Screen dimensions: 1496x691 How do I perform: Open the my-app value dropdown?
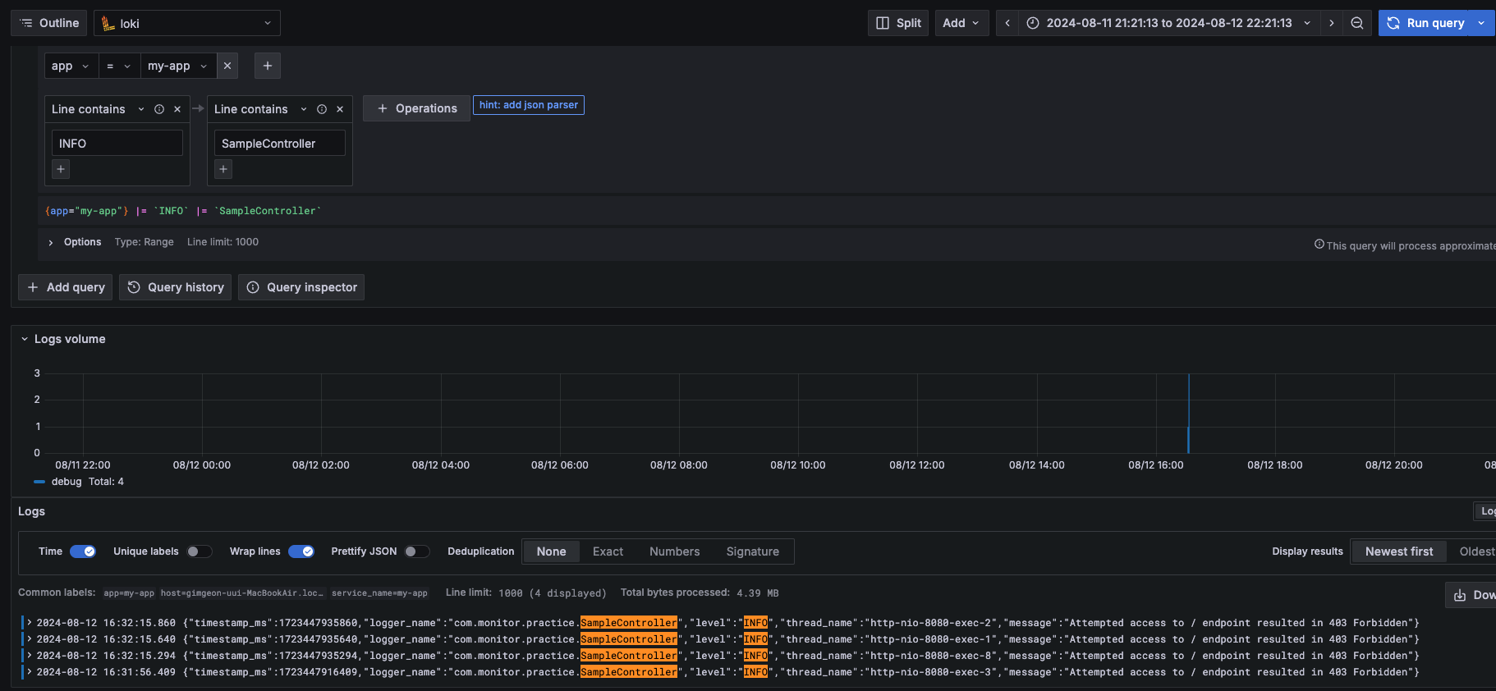(178, 66)
